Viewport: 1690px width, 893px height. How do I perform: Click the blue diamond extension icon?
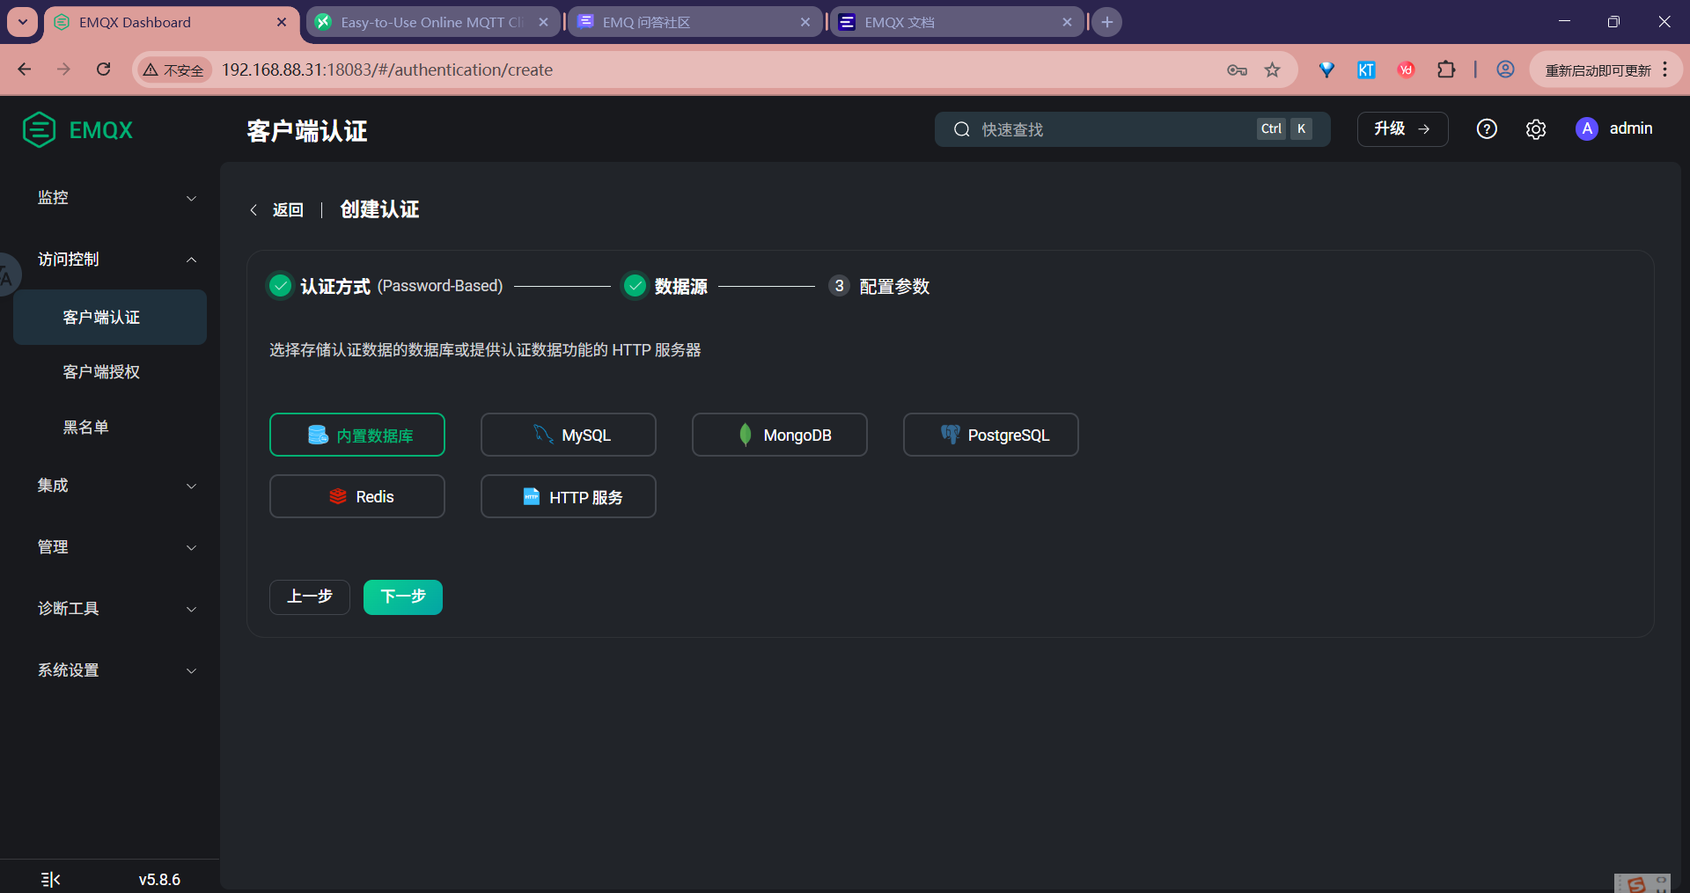[1326, 70]
